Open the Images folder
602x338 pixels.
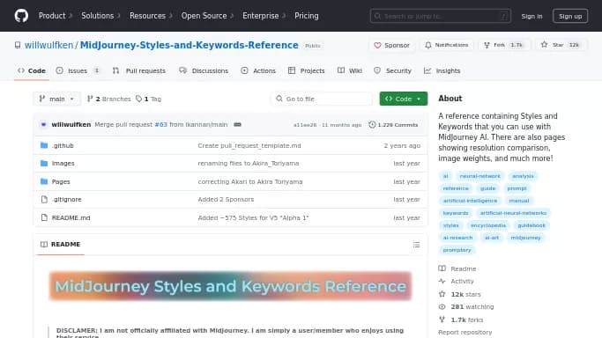pyautogui.click(x=63, y=163)
